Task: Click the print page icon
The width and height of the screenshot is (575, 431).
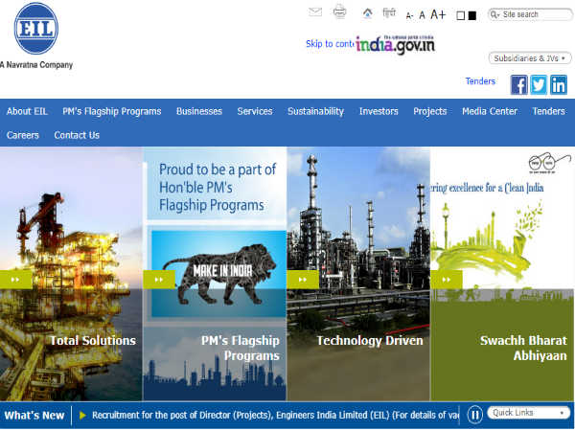Action: coord(339,12)
